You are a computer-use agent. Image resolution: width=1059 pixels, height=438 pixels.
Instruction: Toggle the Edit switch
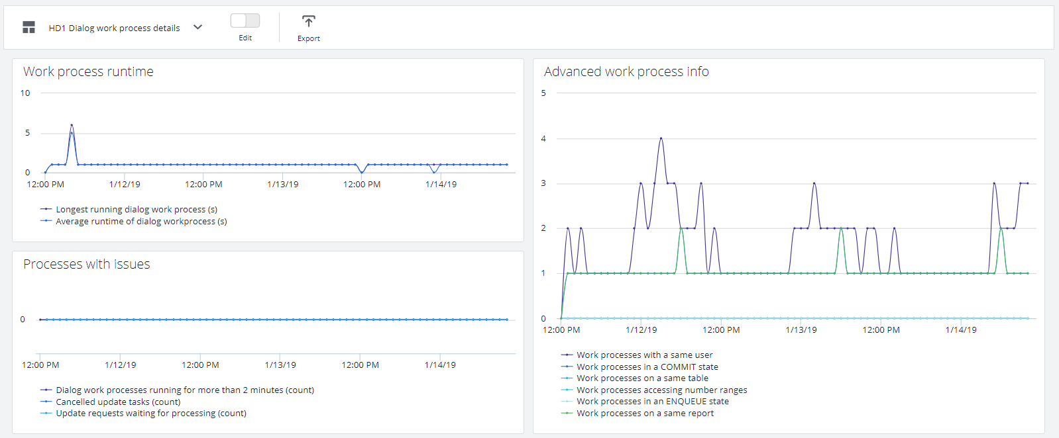pyautogui.click(x=245, y=21)
